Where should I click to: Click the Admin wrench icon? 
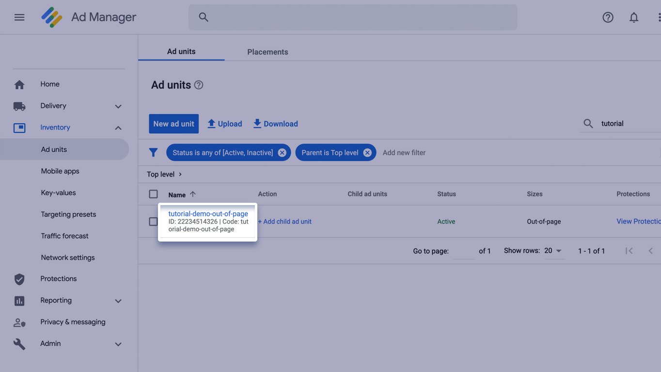coord(19,344)
